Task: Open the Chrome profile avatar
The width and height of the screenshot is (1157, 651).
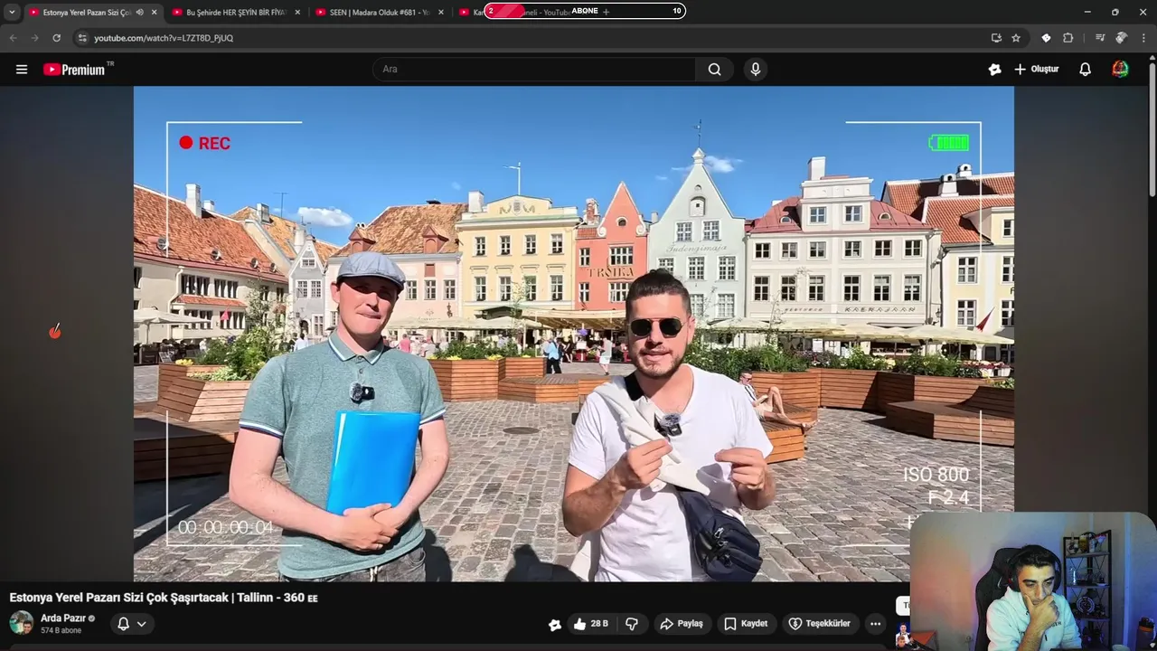Action: tap(1122, 38)
